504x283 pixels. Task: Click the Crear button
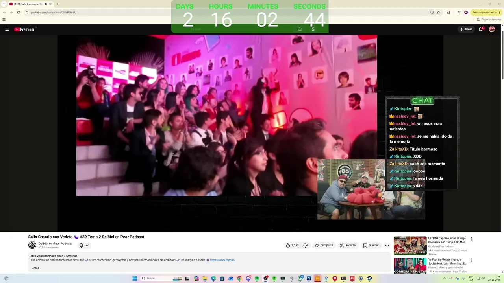(x=465, y=29)
